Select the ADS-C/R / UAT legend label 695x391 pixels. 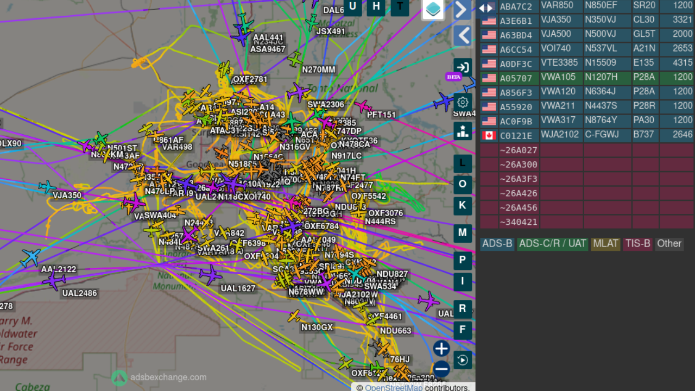(553, 244)
